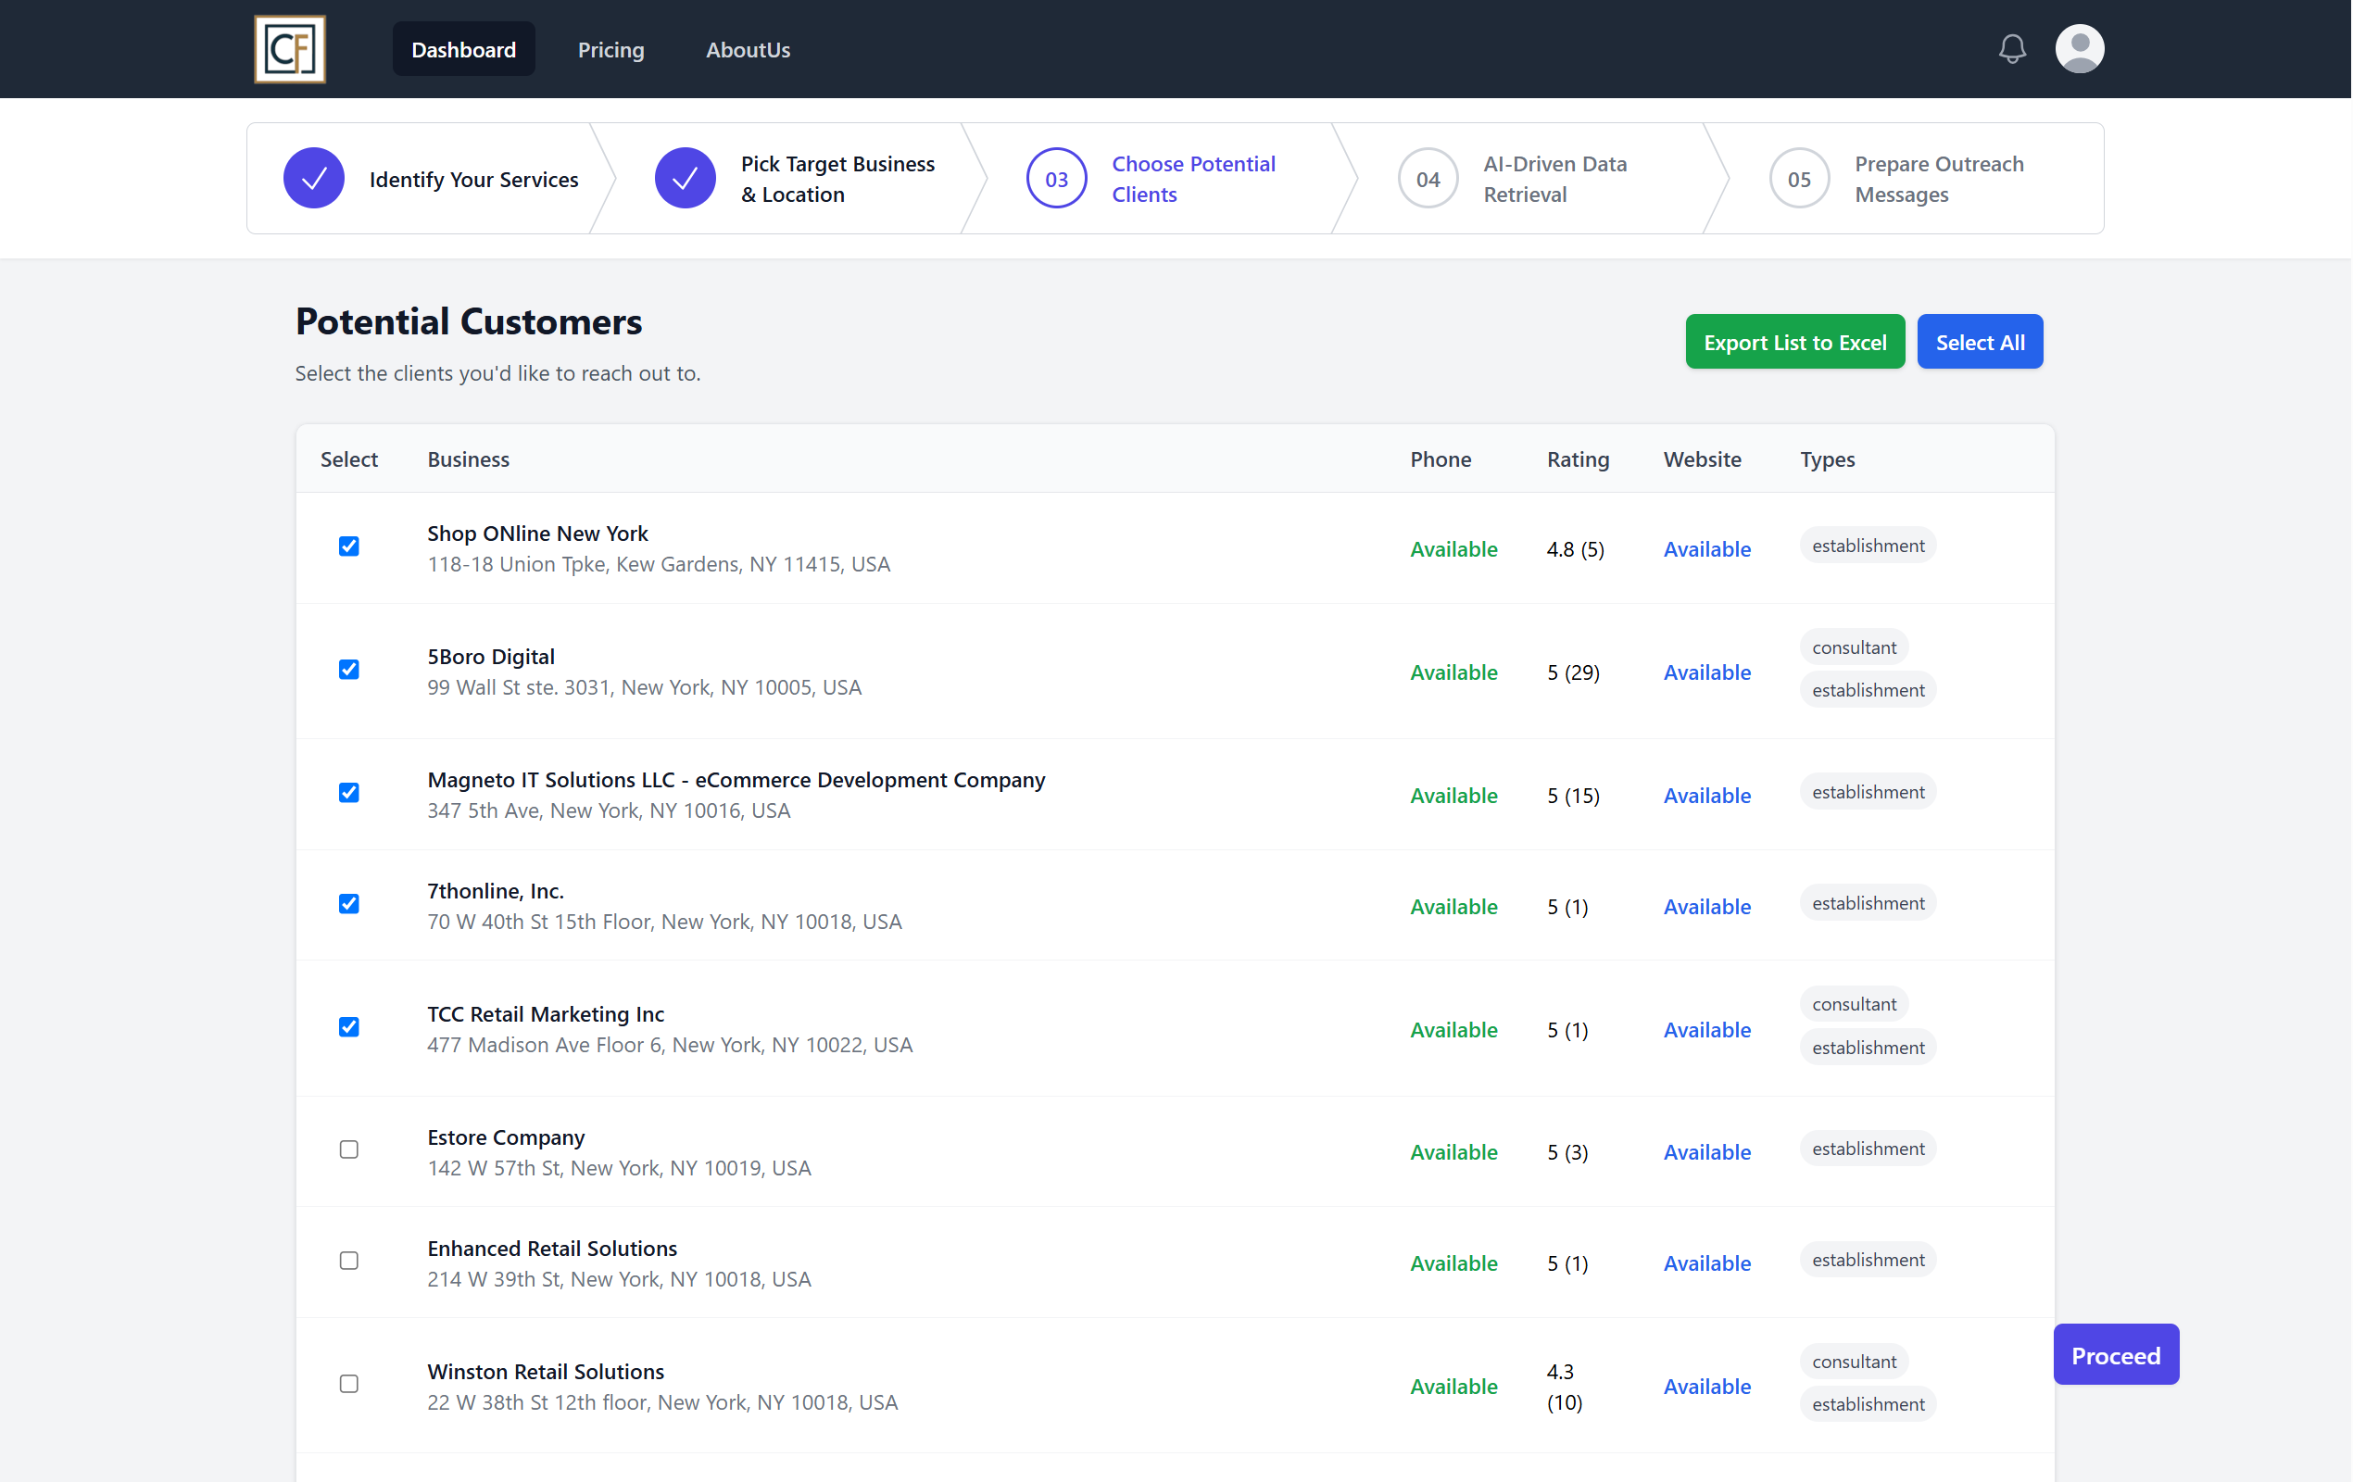This screenshot has height=1482, width=2353.
Task: Open the notifications bell
Action: [2012, 49]
